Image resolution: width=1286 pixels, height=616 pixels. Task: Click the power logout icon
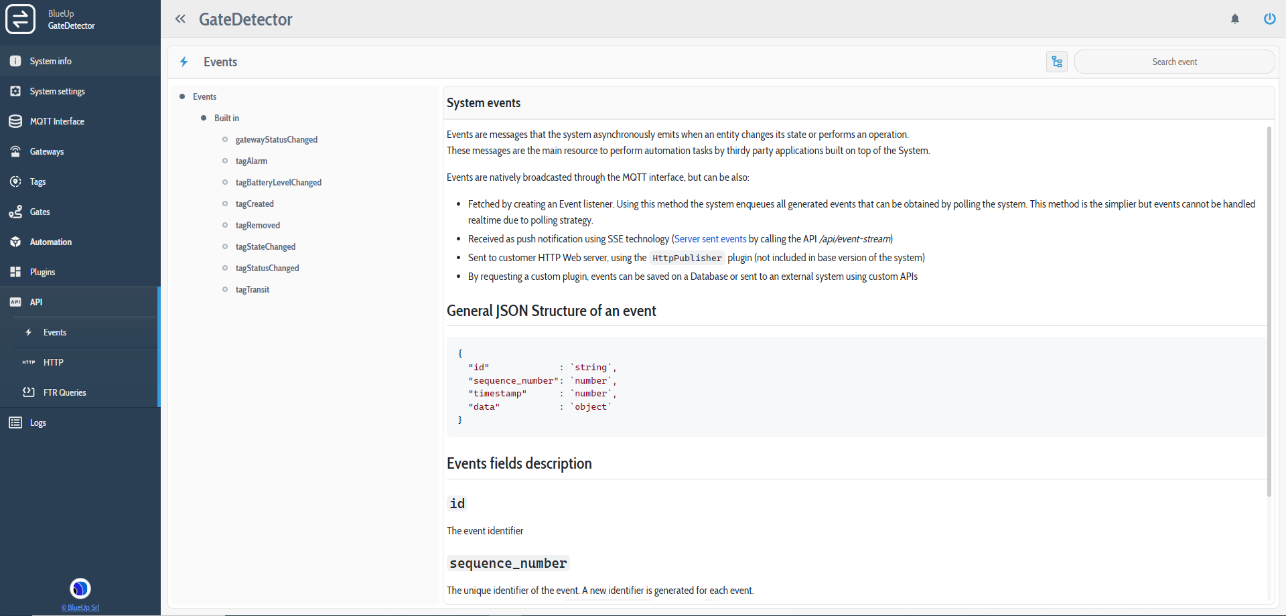click(1269, 19)
